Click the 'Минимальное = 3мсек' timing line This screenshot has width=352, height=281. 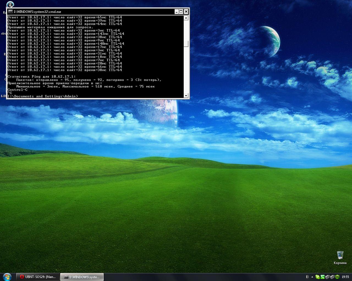(86, 86)
